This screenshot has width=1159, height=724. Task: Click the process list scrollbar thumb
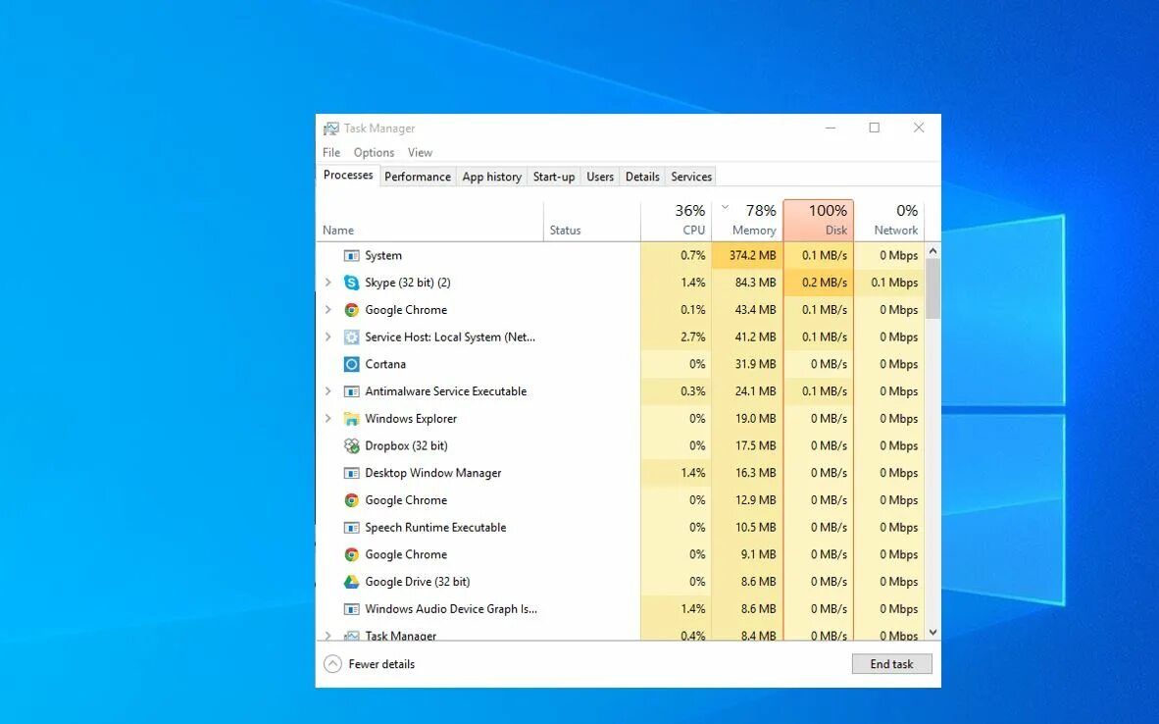pyautogui.click(x=932, y=288)
